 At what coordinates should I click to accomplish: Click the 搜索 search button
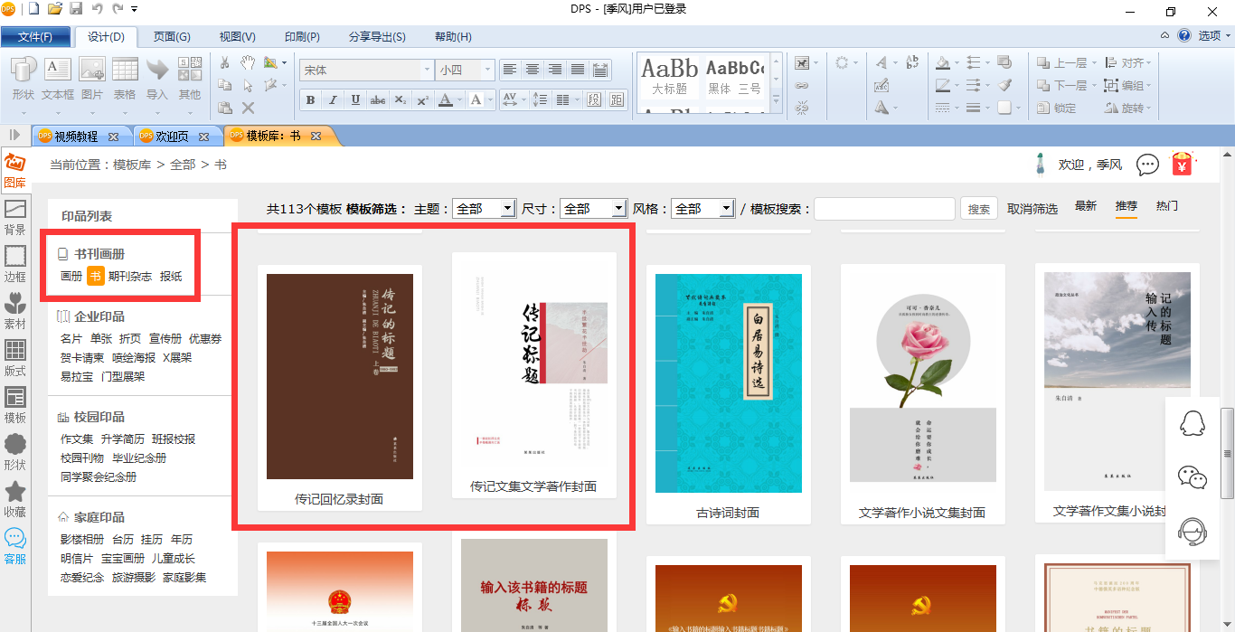click(x=979, y=209)
